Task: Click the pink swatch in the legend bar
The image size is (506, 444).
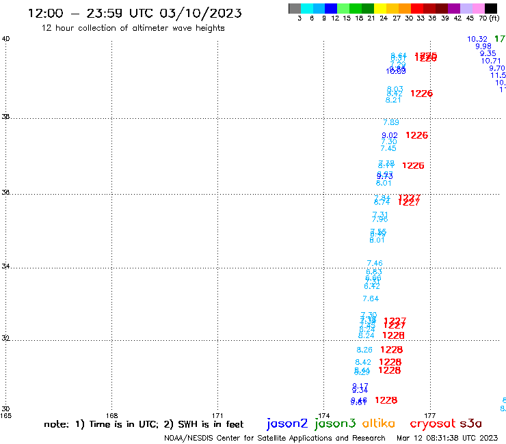Action: coord(478,8)
